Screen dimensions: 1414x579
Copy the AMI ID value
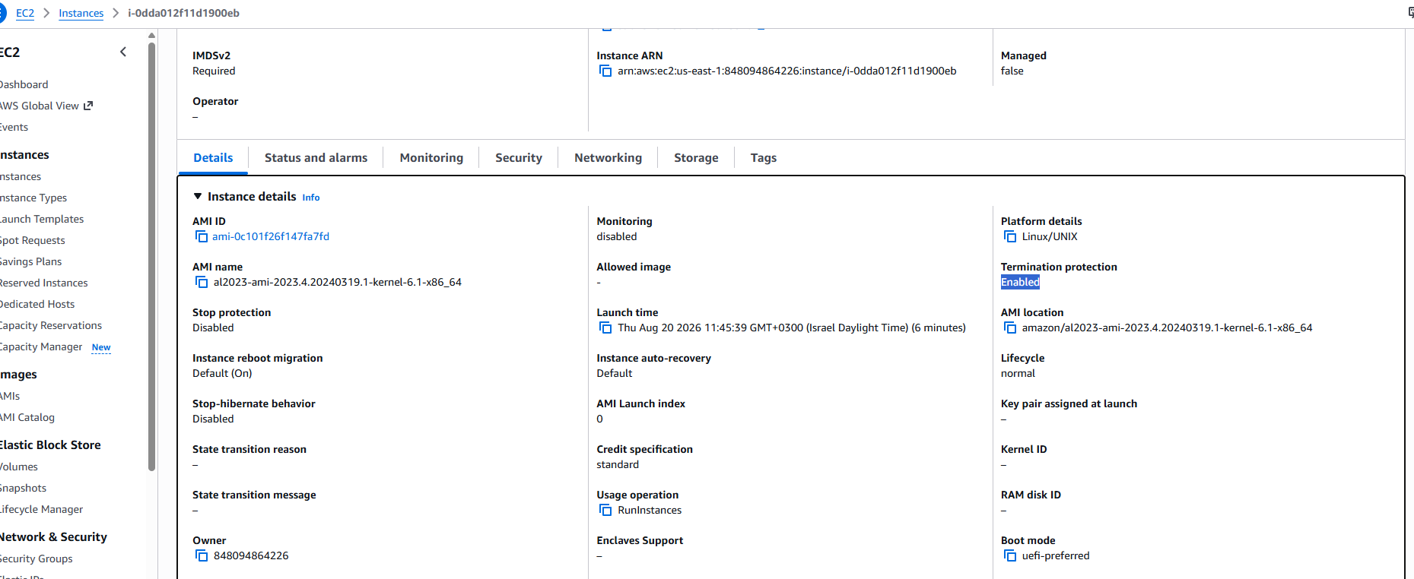click(202, 236)
